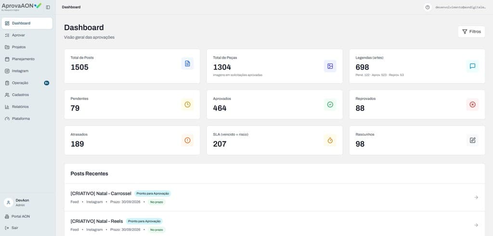Click the No prazo tag on Reels

[156, 230]
